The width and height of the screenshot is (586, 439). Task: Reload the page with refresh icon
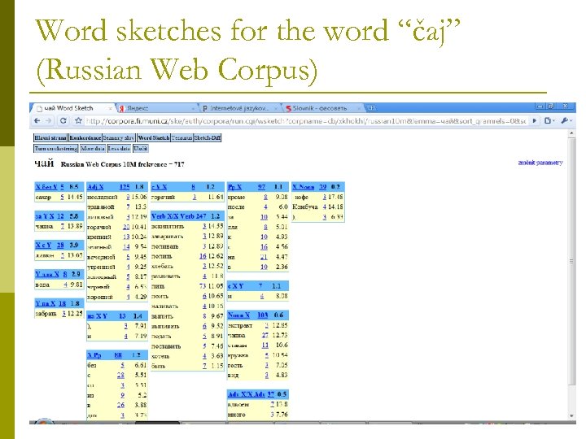point(63,120)
